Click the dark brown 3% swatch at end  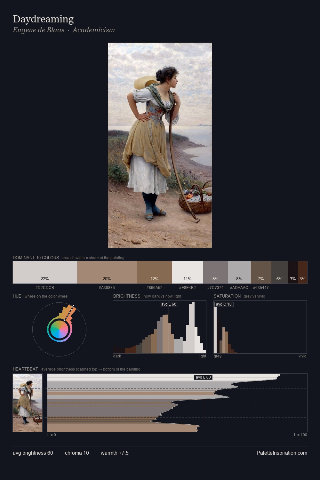tap(303, 272)
